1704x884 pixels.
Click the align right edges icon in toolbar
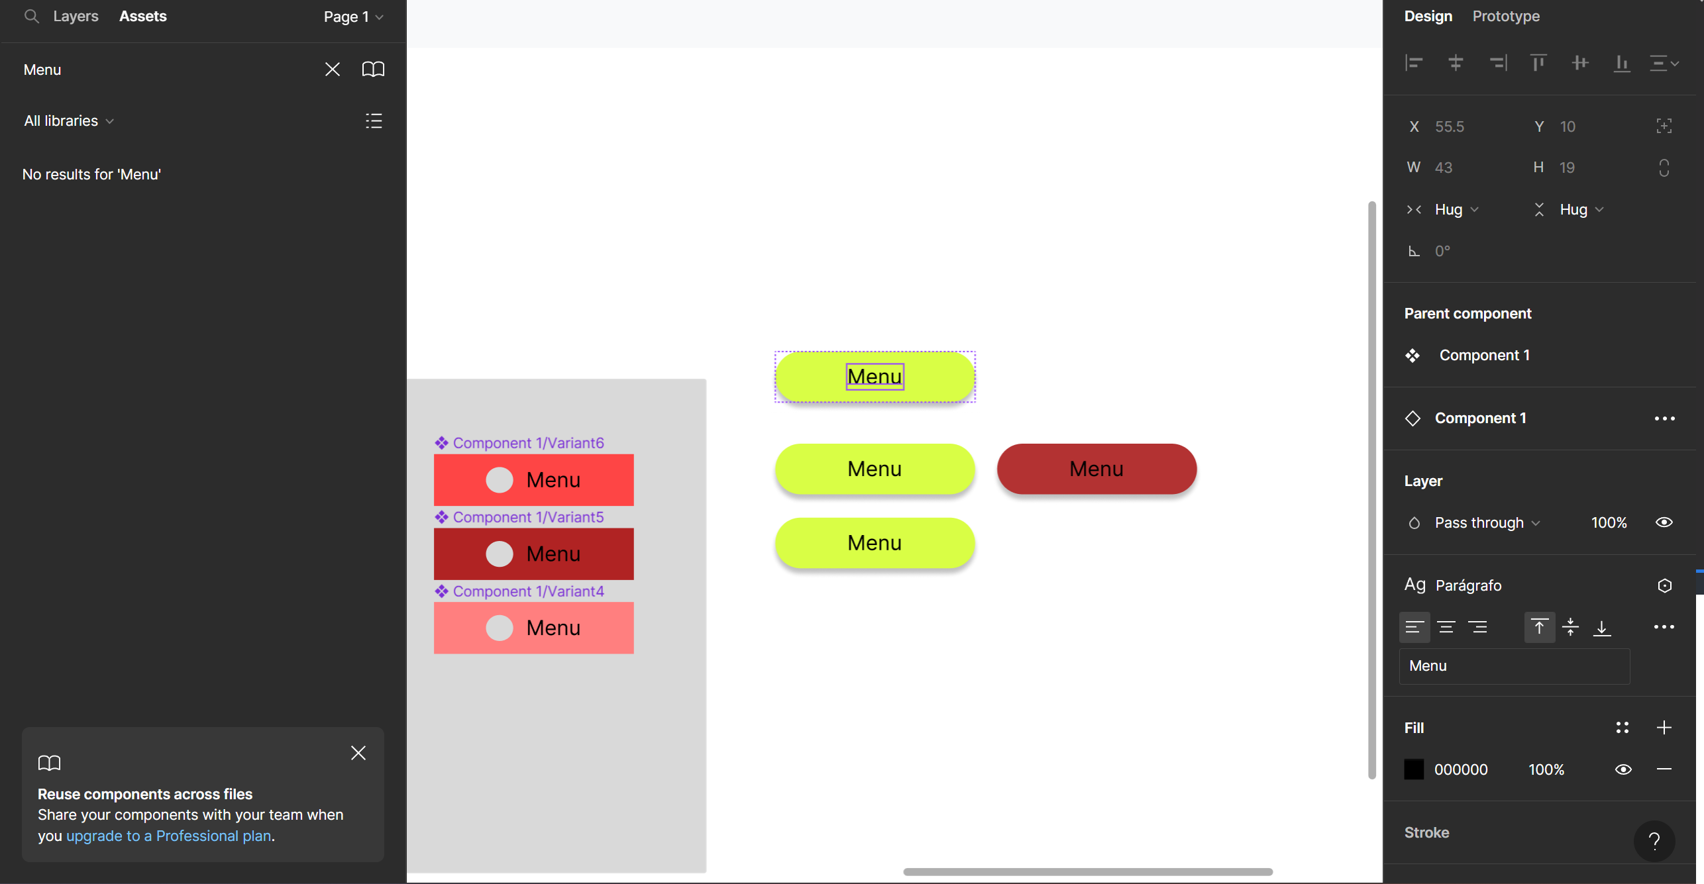click(1498, 62)
